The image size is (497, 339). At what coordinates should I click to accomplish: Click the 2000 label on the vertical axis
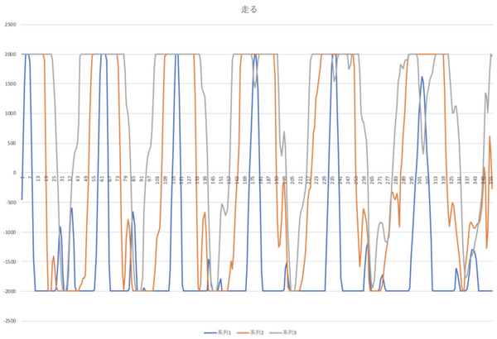[11, 55]
